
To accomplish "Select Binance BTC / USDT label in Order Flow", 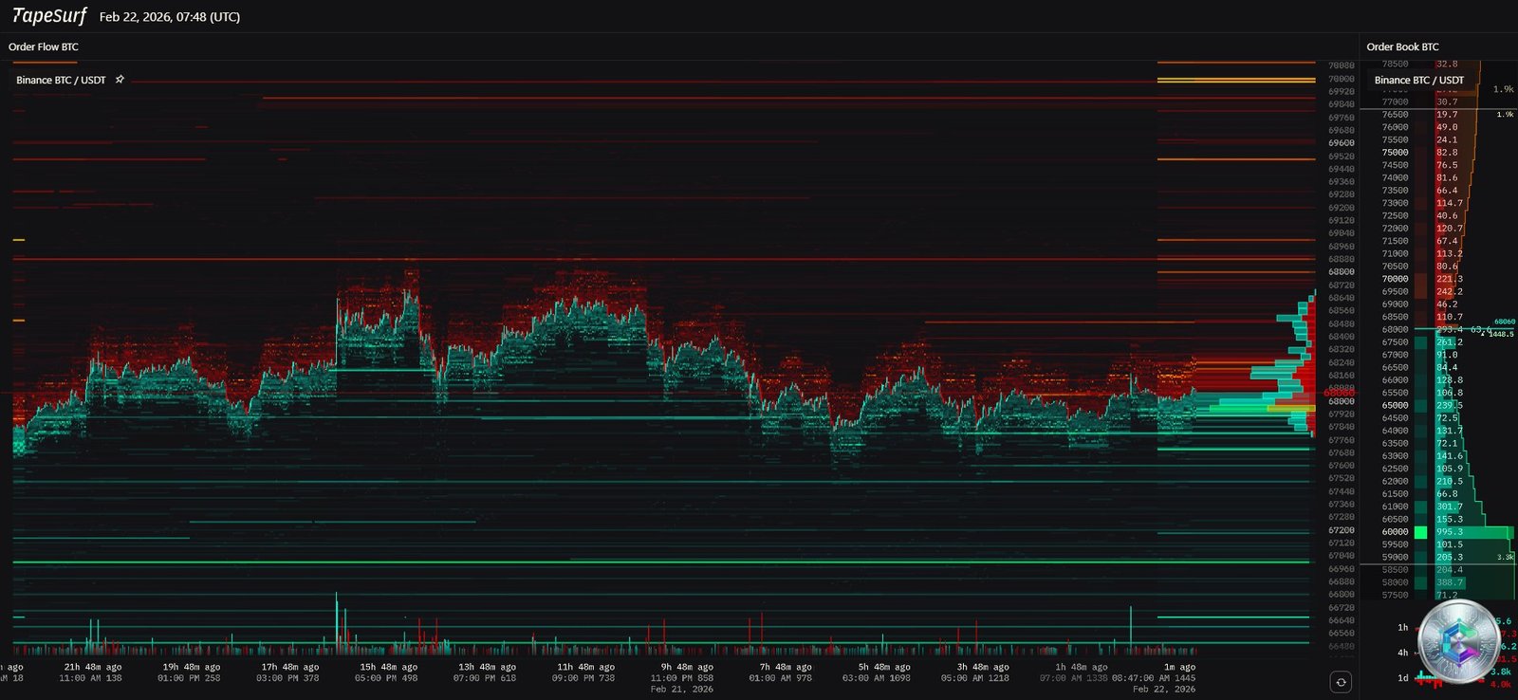I will point(61,80).
